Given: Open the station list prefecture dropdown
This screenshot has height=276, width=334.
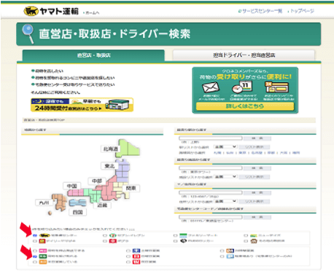Looking at the screenshot, I should pos(225,147).
